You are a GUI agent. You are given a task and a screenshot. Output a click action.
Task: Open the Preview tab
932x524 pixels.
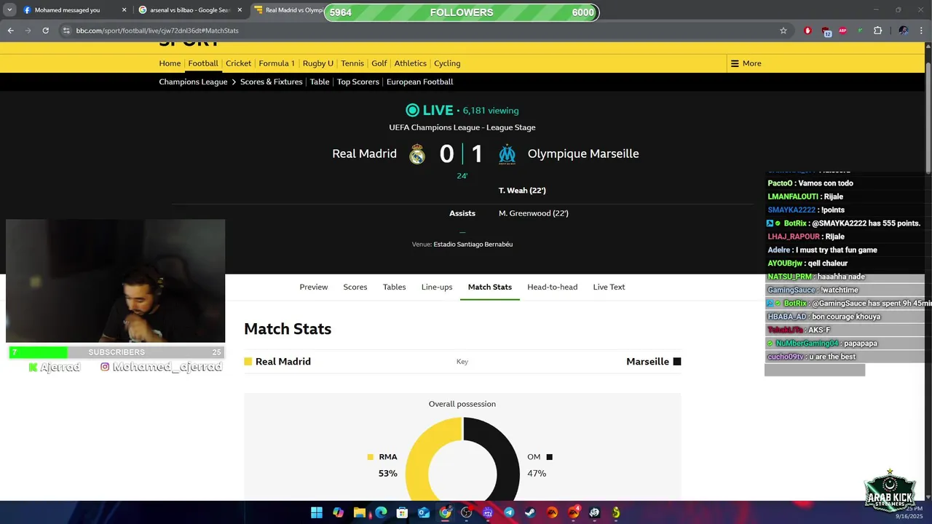(x=314, y=287)
